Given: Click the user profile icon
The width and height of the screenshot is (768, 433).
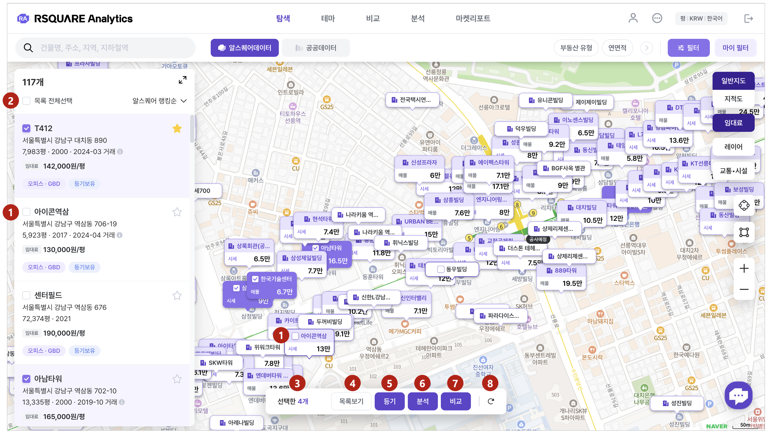Looking at the screenshot, I should [633, 18].
